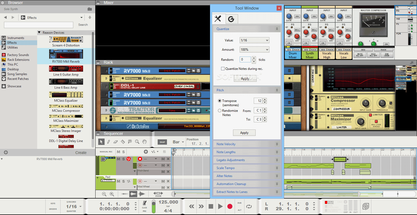Screen dimensions: 417x215
Task: Select the Eraser tool in Sequencer toolbar
Action: pos(115,142)
